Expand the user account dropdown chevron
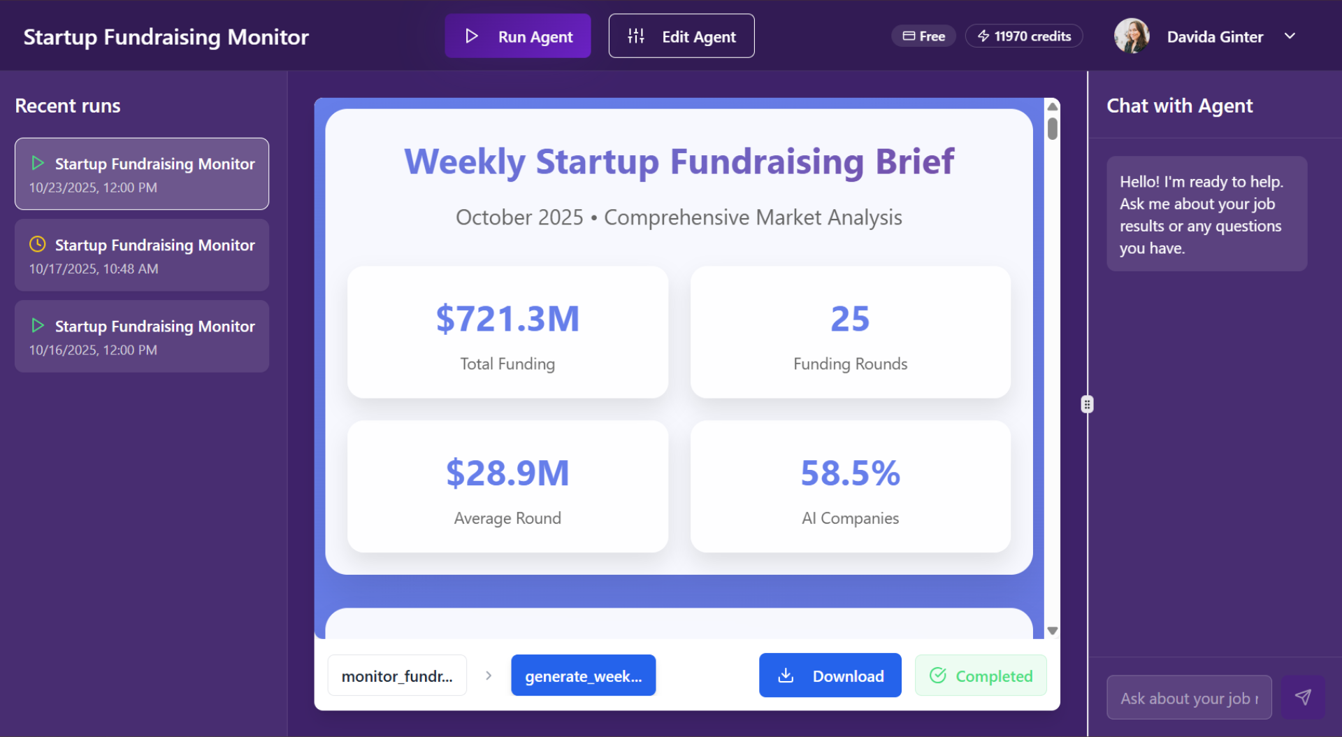 (1290, 36)
